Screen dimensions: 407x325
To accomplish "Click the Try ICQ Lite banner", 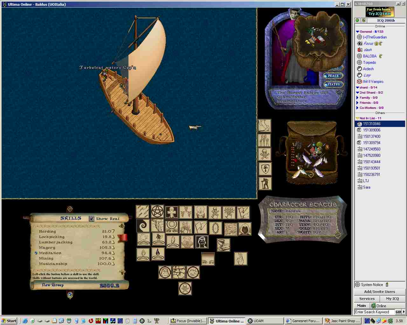I will point(380,12).
